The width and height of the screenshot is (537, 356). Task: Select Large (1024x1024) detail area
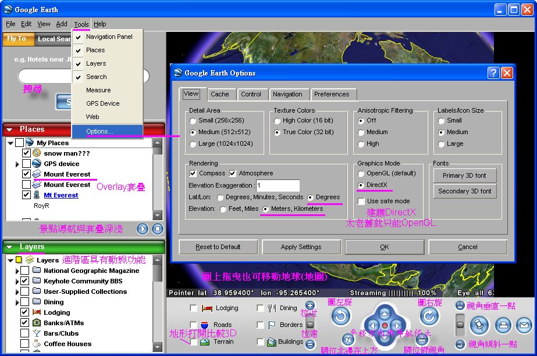[193, 144]
